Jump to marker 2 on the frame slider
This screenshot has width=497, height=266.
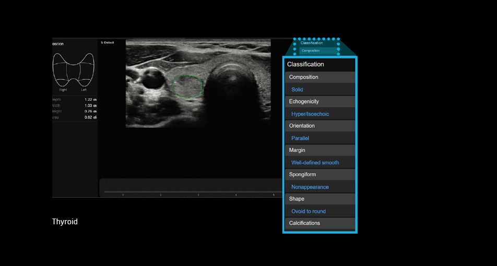pyautogui.click(x=161, y=195)
